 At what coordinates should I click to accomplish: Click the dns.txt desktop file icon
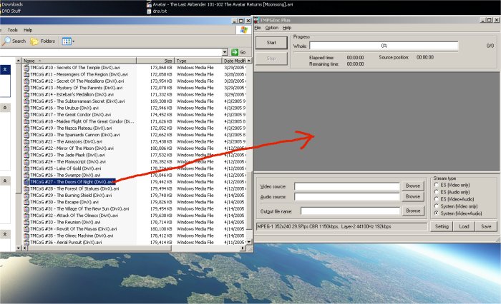point(148,11)
